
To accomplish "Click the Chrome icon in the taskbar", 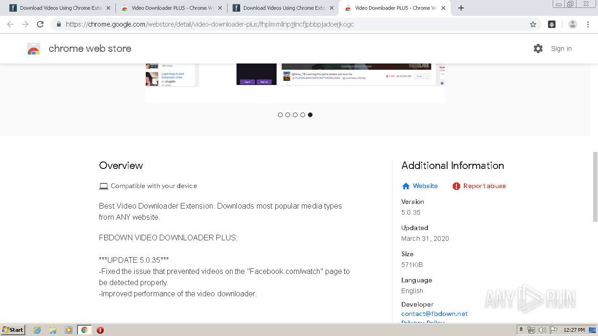I will pyautogui.click(x=85, y=330).
